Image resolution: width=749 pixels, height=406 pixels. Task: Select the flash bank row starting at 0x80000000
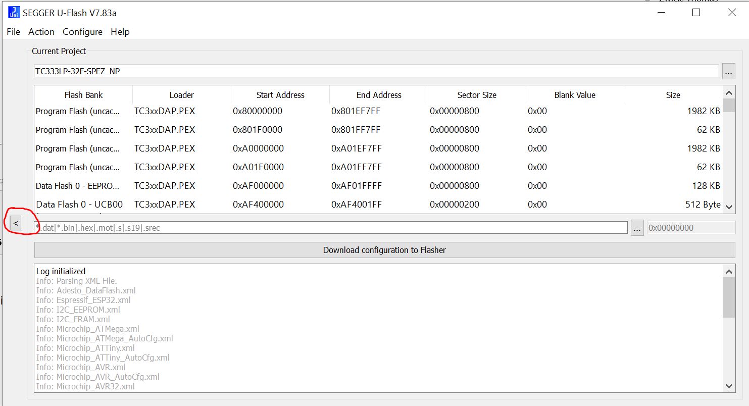coord(258,111)
